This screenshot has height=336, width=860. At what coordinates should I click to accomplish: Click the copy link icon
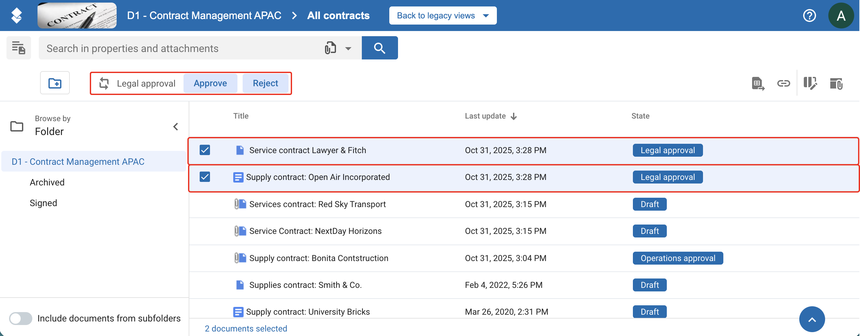(783, 83)
